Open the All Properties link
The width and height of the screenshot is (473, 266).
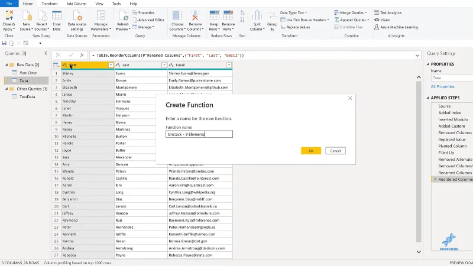pyautogui.click(x=442, y=86)
